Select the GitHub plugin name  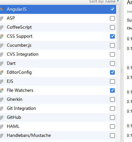14,117
